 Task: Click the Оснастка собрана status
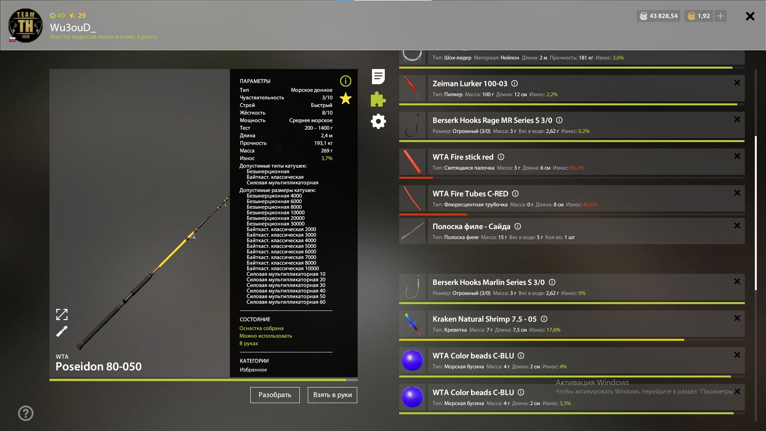261,328
